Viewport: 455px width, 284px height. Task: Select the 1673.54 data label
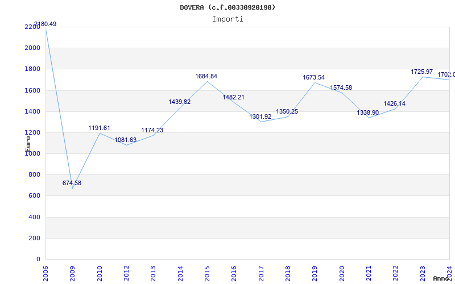(314, 77)
